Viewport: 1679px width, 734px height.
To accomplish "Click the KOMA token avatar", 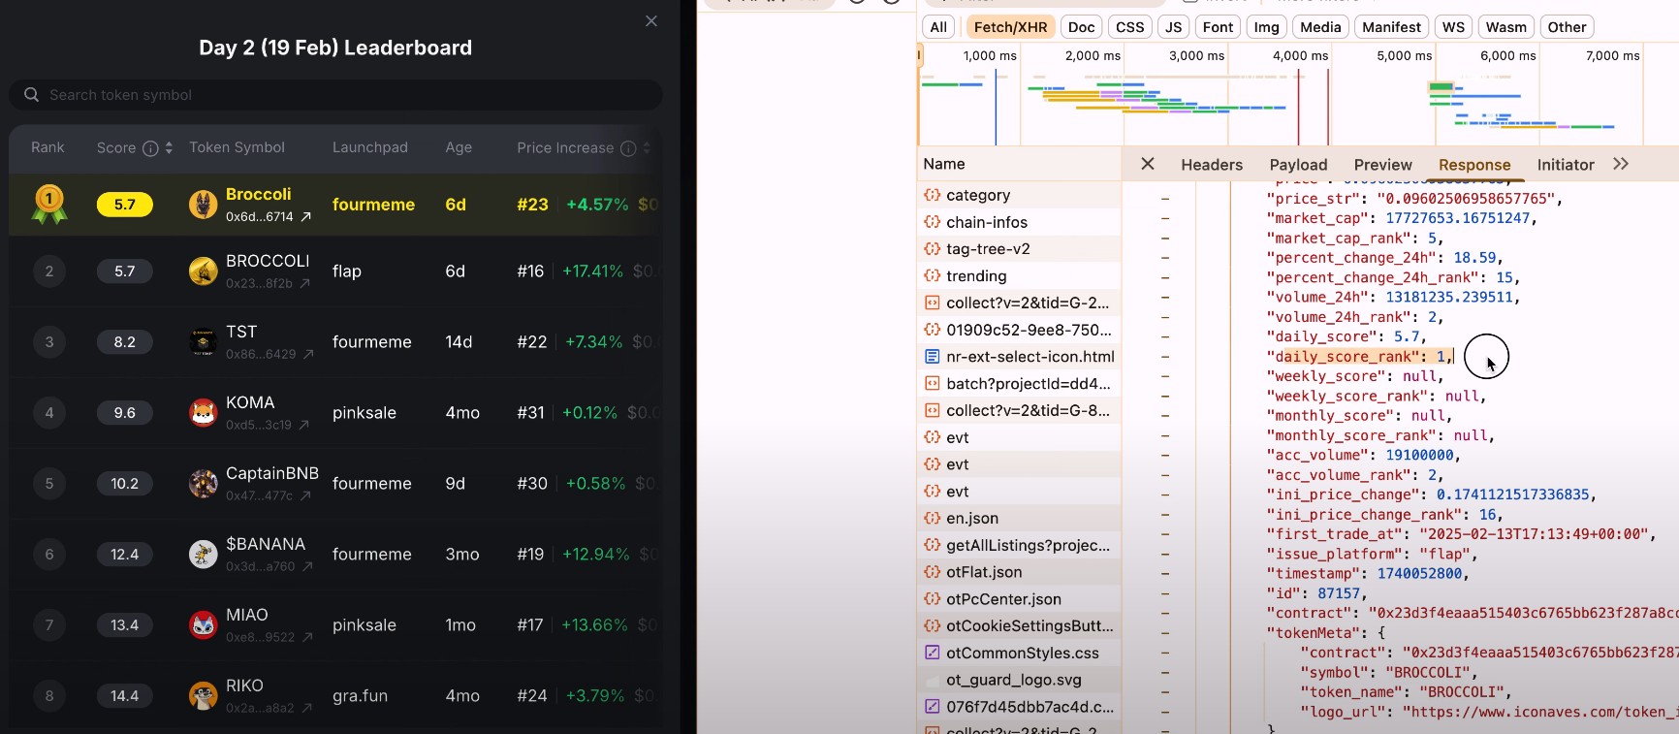I will pos(203,413).
